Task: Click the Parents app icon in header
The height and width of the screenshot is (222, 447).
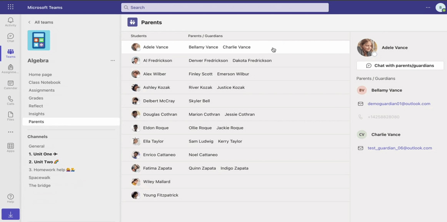Action: tap(132, 22)
